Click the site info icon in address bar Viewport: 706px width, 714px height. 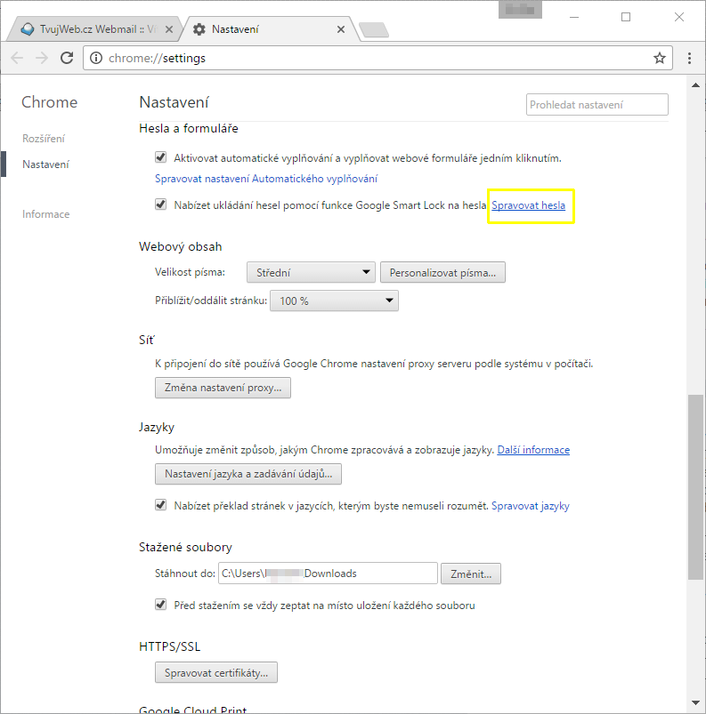pyautogui.click(x=96, y=58)
